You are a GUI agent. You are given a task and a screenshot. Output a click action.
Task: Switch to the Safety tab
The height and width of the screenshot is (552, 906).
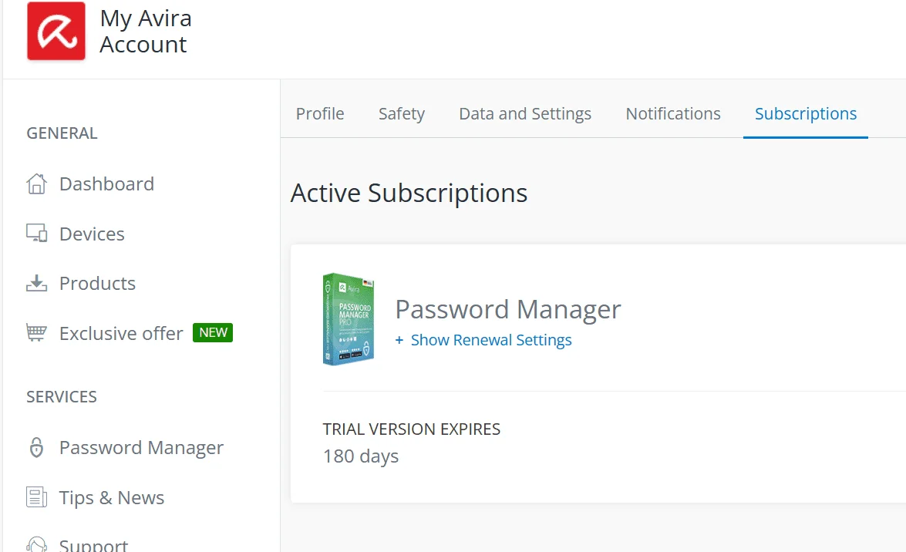point(402,113)
